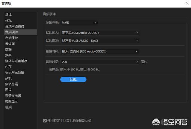Open 标记与元数据 preferences
Viewport: 191px width, 129px height.
(x=15, y=72)
